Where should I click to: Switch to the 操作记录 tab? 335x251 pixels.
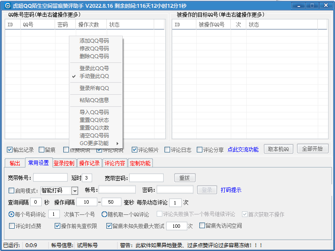(x=89, y=163)
